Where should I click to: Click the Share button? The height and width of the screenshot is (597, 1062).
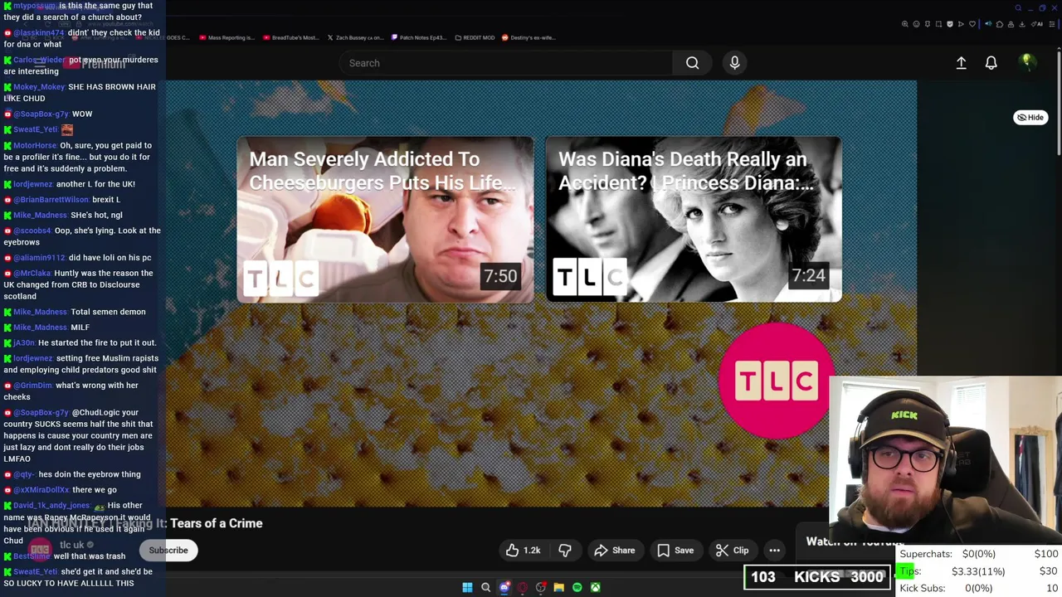(x=615, y=551)
